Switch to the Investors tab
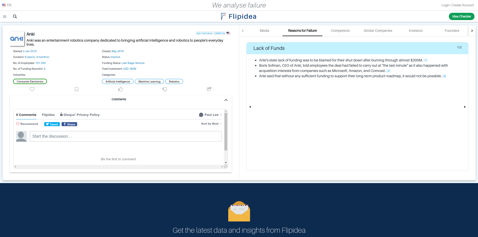The height and width of the screenshot is (237, 478). tap(416, 31)
